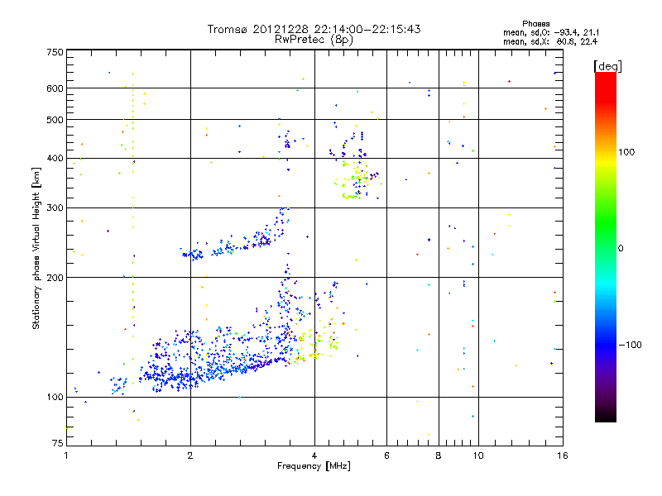Click the 'Stationary phase Virtual Height [km]' axis label
This screenshot has width=662, height=496.
[x=36, y=249]
